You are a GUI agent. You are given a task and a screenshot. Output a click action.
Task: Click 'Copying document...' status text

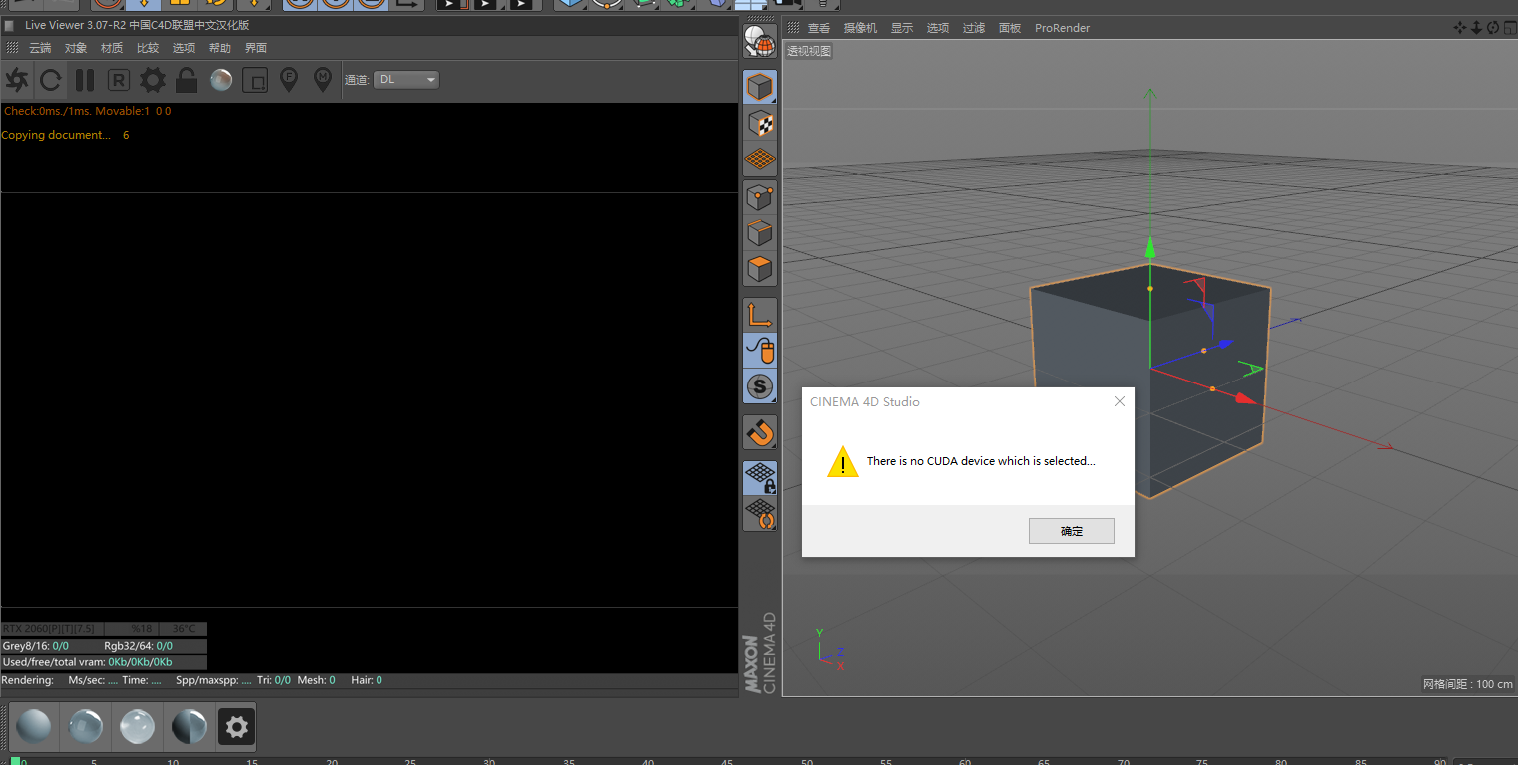pos(56,135)
